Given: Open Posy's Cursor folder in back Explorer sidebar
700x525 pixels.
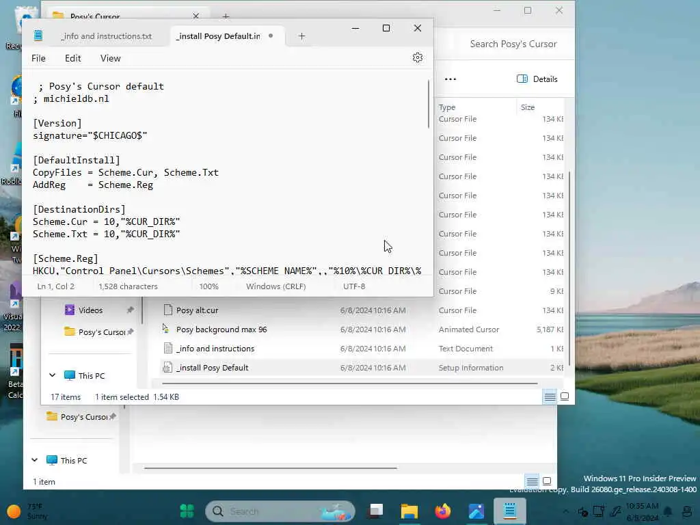Looking at the screenshot, I should click(84, 417).
